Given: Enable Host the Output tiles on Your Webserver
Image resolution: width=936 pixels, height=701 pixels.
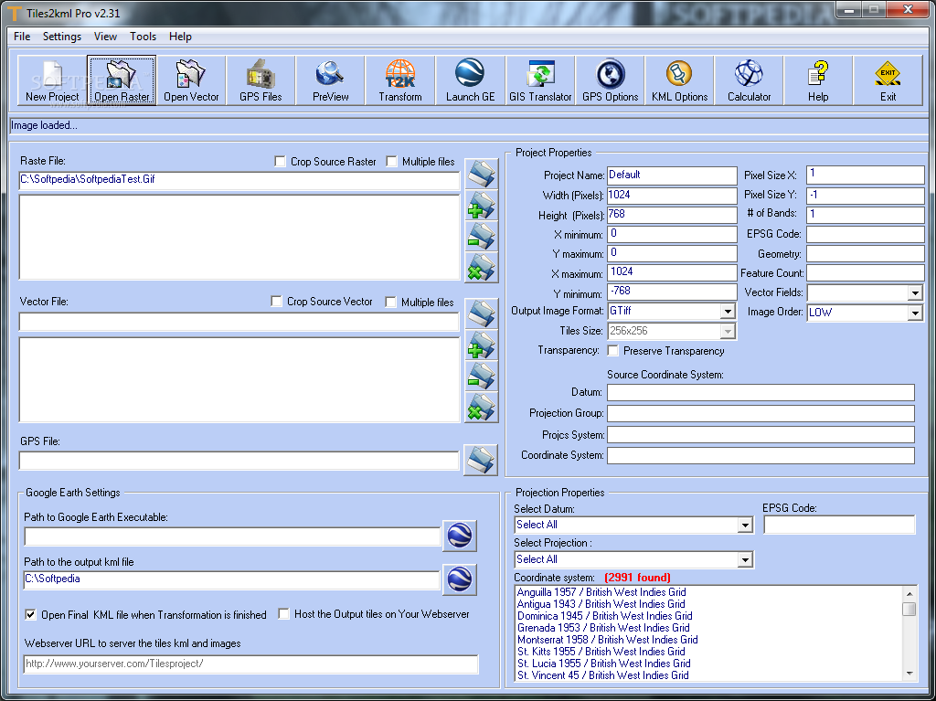Looking at the screenshot, I should coord(283,614).
